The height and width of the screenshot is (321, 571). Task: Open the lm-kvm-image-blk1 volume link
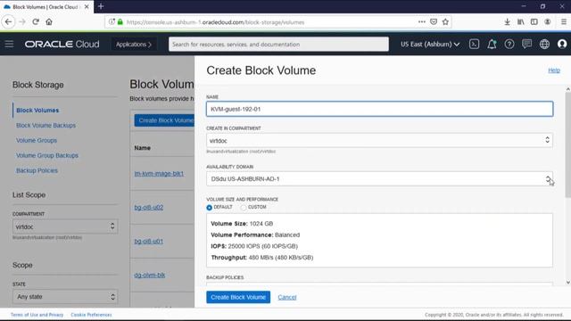click(x=159, y=173)
